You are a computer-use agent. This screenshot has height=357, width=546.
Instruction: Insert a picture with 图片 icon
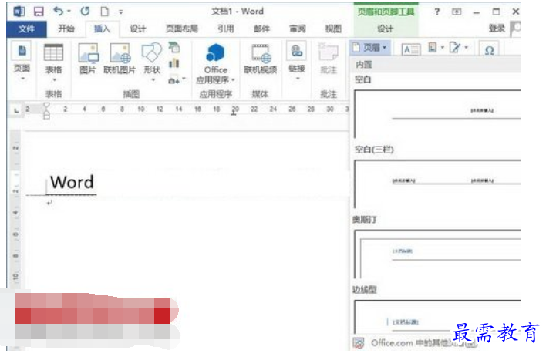coord(88,59)
